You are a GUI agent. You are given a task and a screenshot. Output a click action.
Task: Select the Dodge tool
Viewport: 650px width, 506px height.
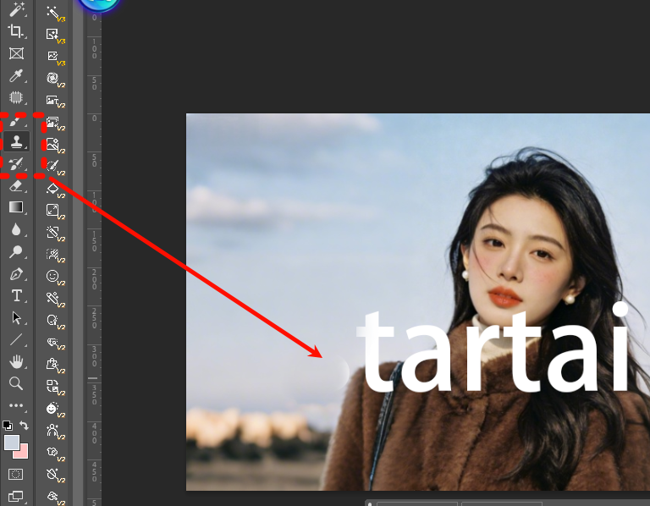click(16, 251)
